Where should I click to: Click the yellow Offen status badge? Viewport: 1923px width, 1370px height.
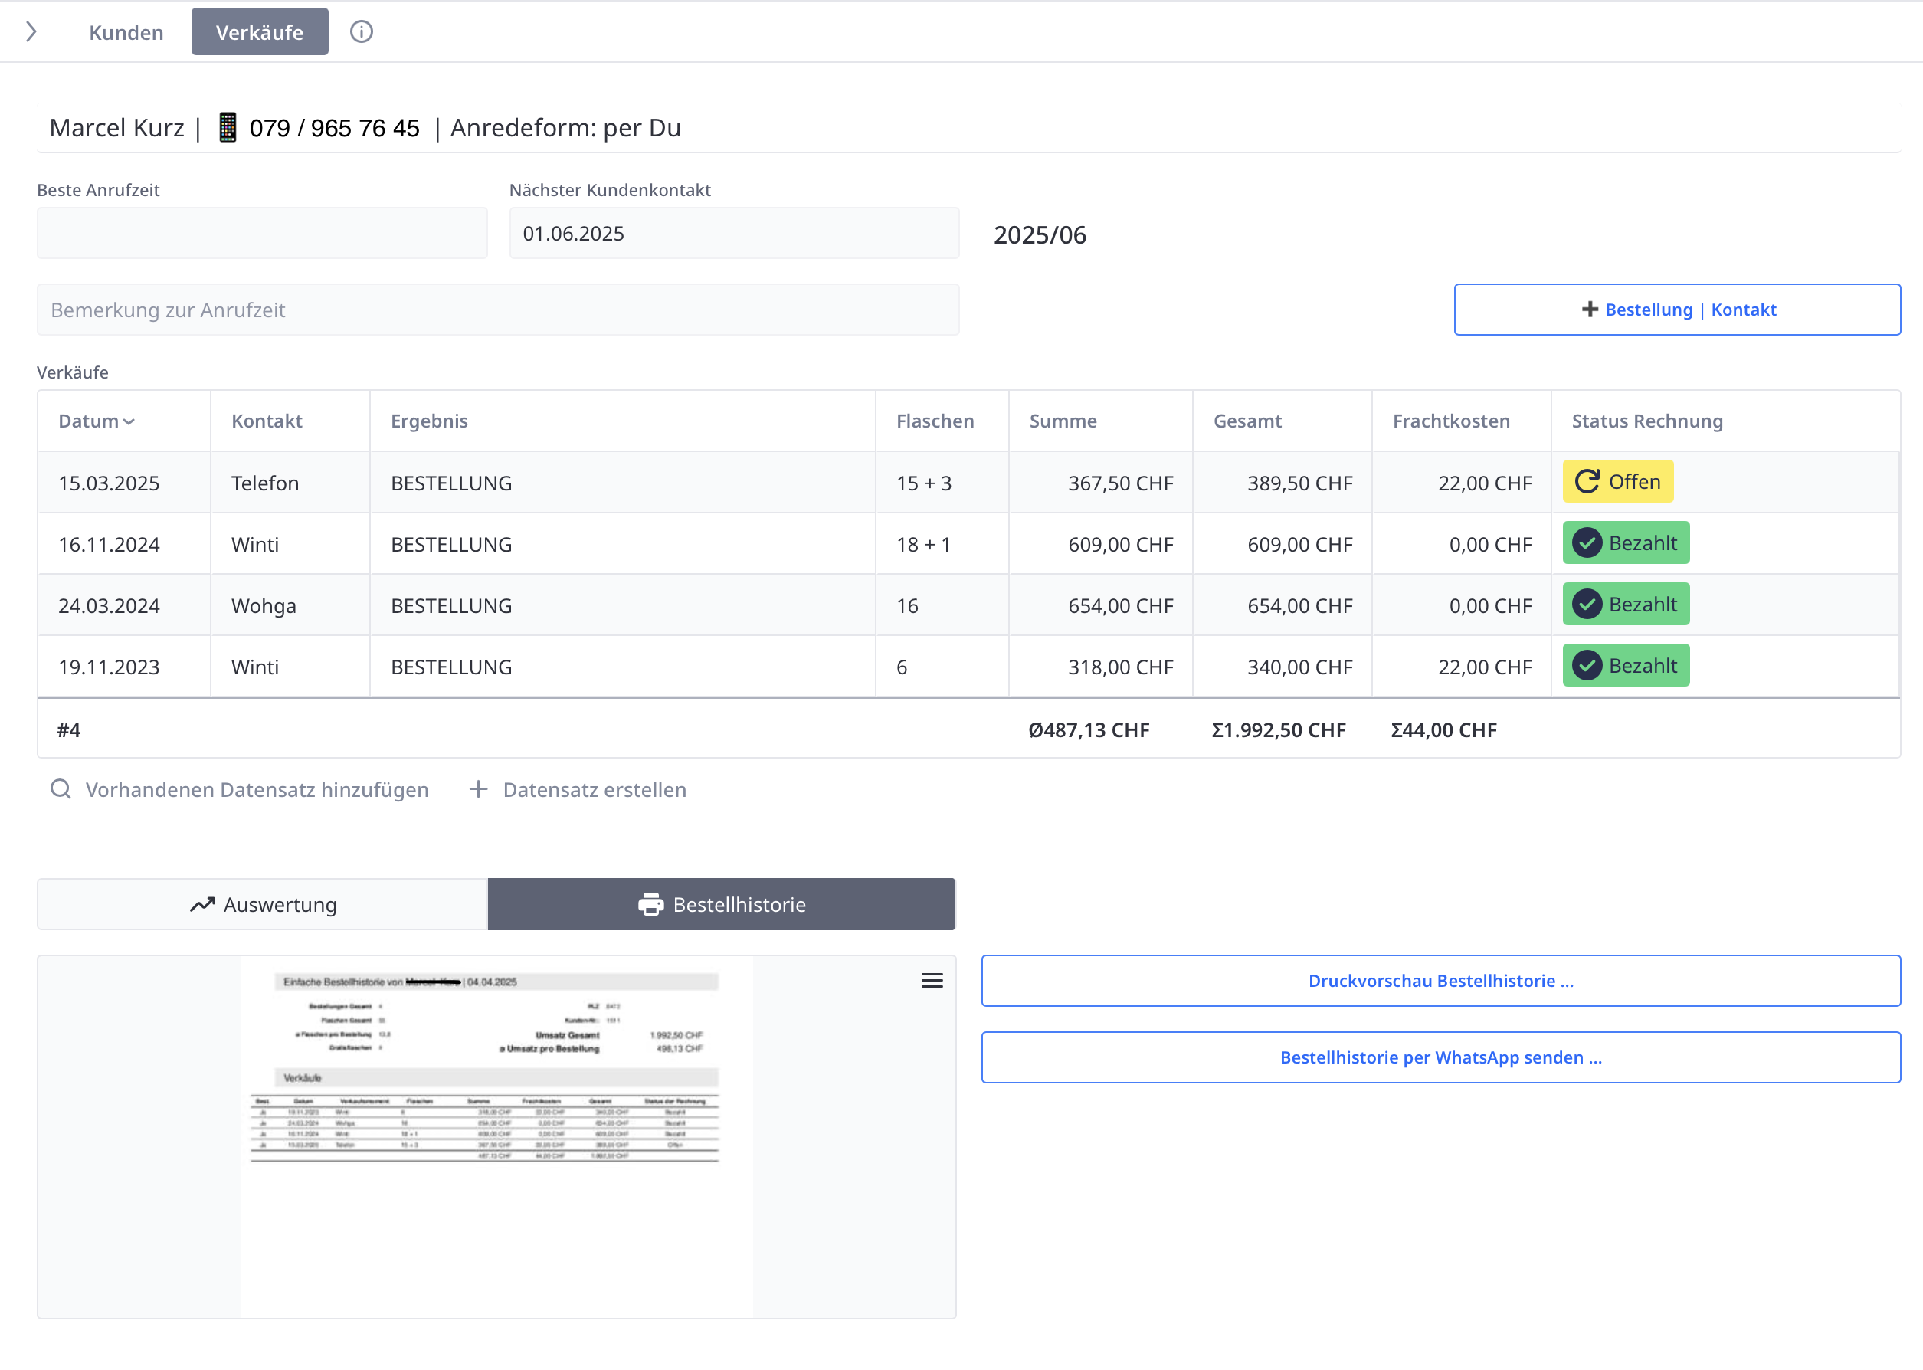[1617, 482]
